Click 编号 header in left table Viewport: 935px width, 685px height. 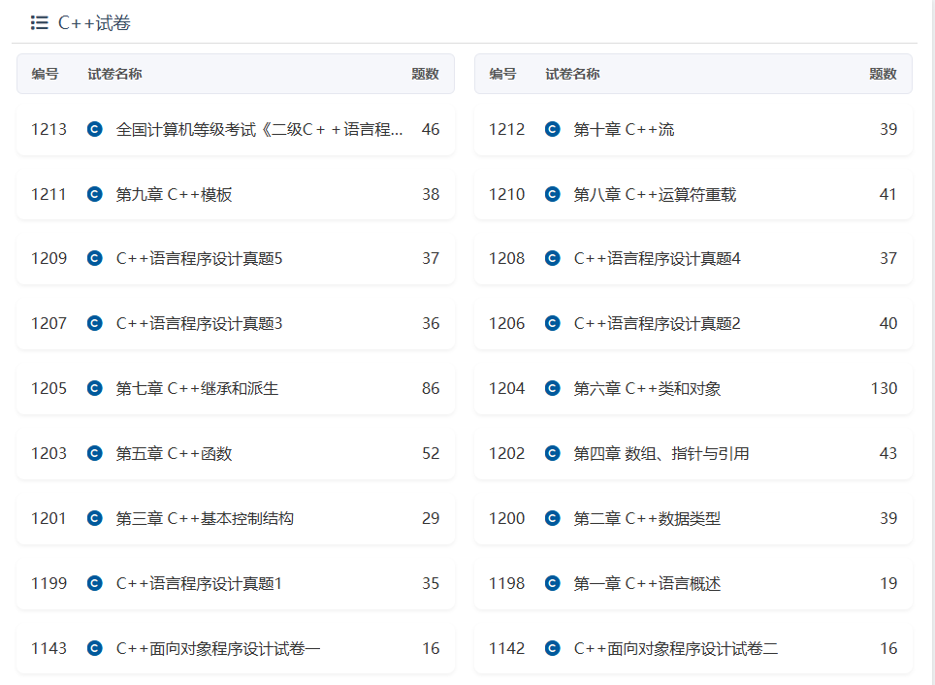46,74
